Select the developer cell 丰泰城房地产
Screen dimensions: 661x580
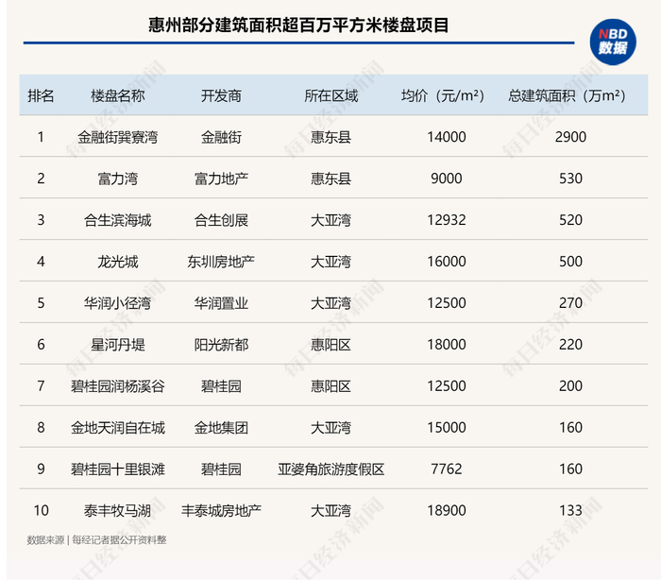click(221, 511)
